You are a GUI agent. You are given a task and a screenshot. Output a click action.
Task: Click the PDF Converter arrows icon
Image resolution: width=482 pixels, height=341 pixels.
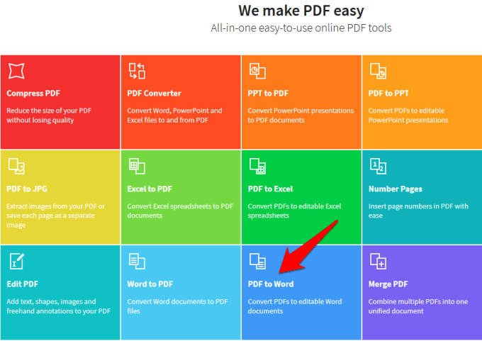point(137,71)
